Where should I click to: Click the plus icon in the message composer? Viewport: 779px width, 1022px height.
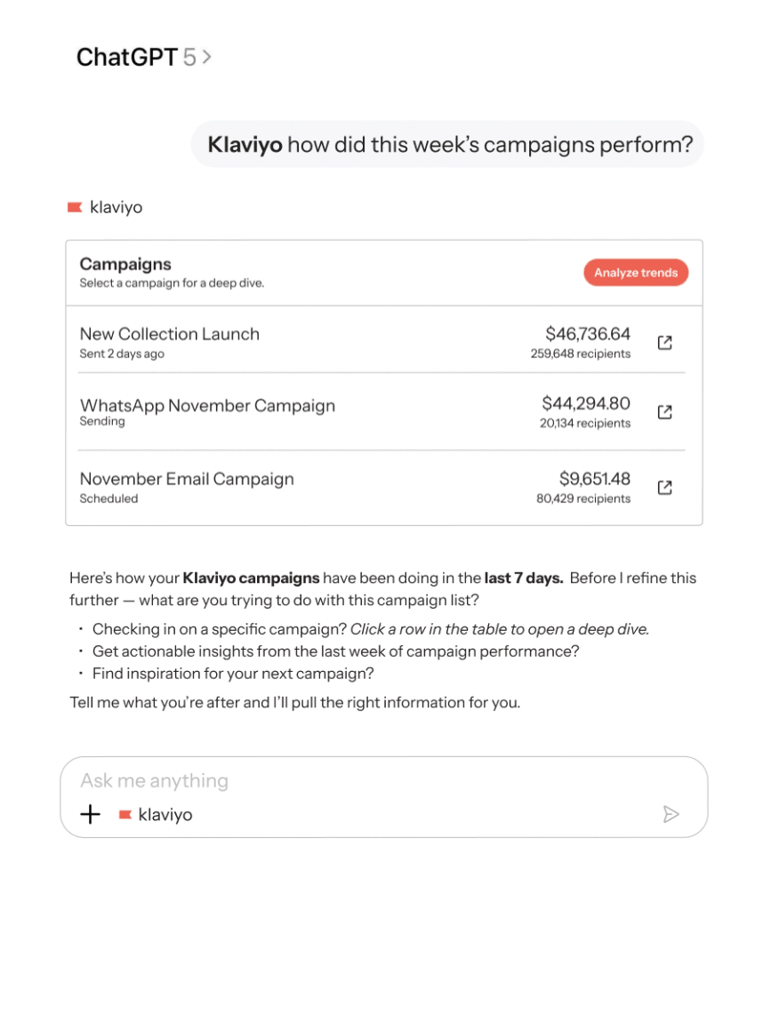[x=90, y=814]
